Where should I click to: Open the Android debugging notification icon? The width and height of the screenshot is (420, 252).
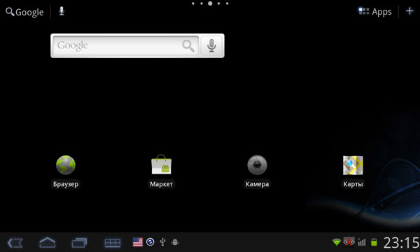pyautogui.click(x=175, y=242)
